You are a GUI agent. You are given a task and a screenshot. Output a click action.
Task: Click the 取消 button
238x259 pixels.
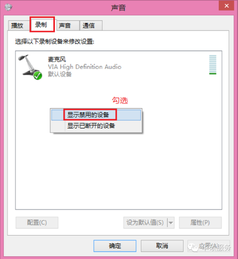(162, 246)
